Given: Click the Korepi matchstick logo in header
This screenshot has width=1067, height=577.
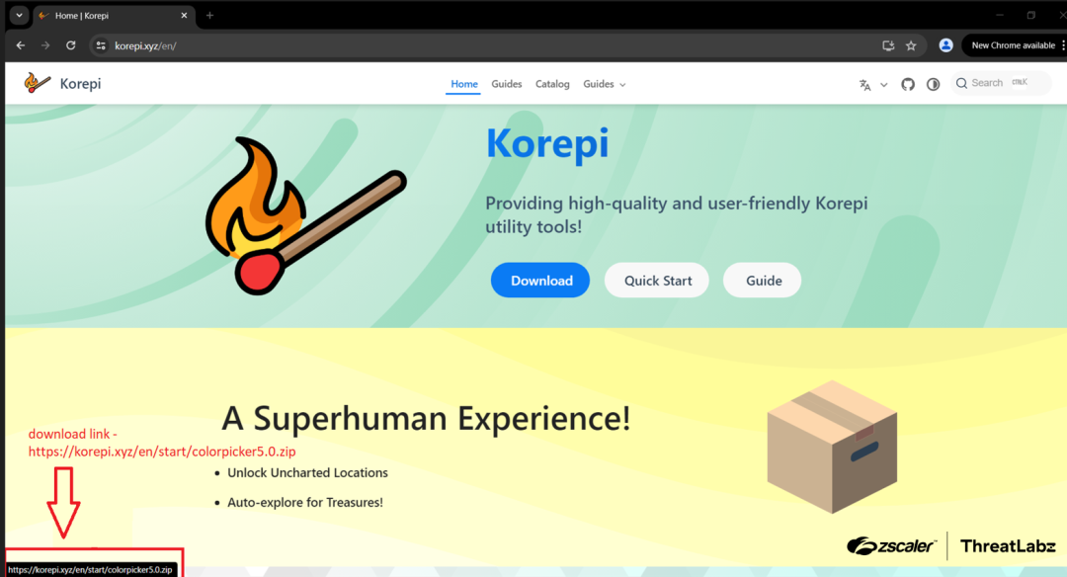Looking at the screenshot, I should (38, 83).
